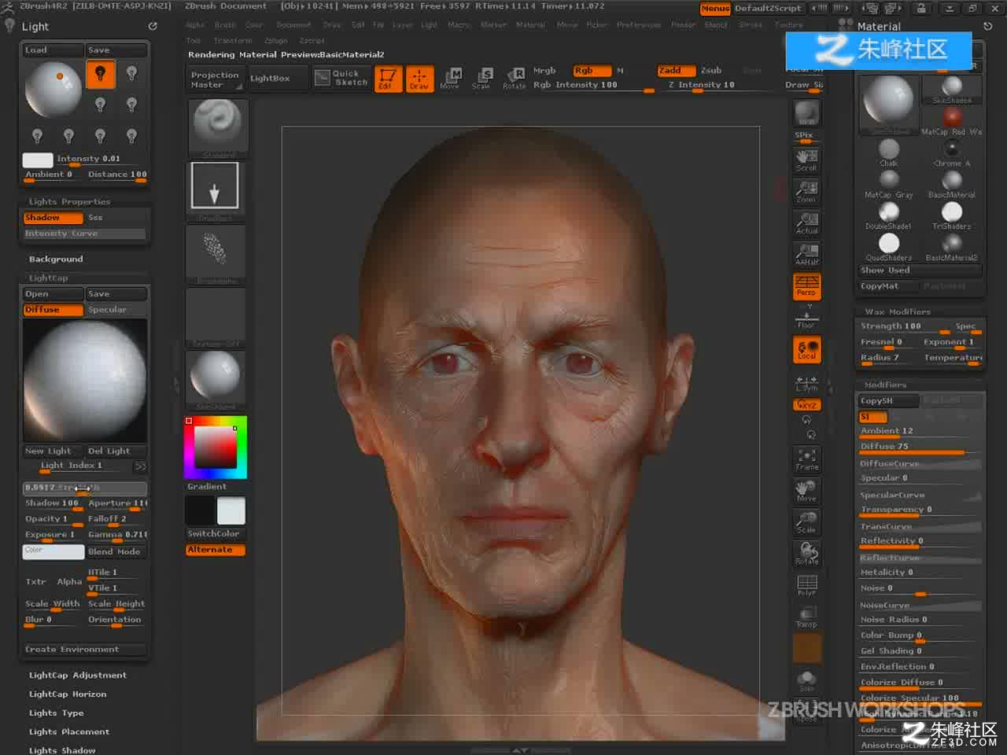Image resolution: width=1007 pixels, height=755 pixels.
Task: Select the Move transform tool
Action: tap(450, 79)
